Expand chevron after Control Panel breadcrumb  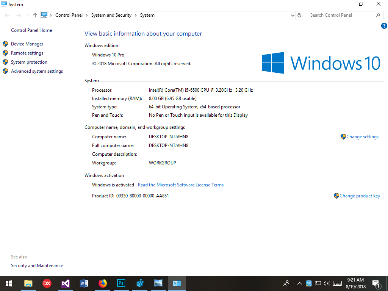tap(87, 15)
